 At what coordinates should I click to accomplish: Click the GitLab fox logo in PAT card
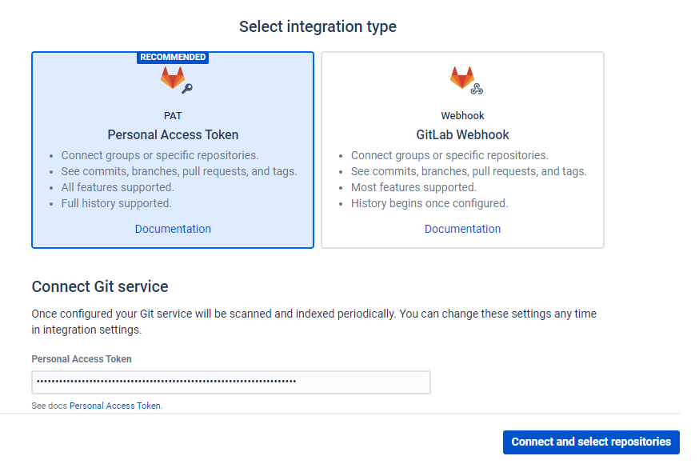(x=172, y=78)
